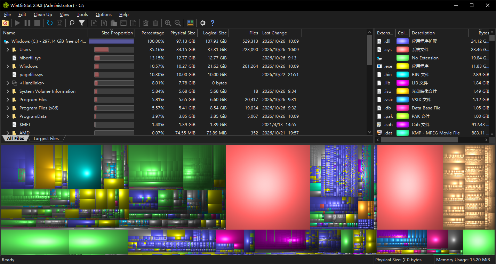Sort by the Physical Size column header

183,33
